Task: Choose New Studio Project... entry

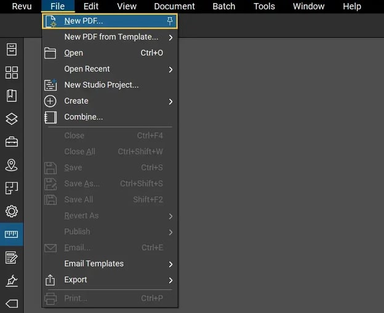Action: point(110,85)
